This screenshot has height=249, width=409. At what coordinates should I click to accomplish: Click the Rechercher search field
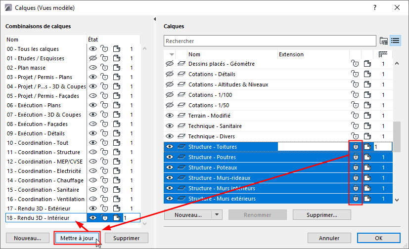point(270,41)
